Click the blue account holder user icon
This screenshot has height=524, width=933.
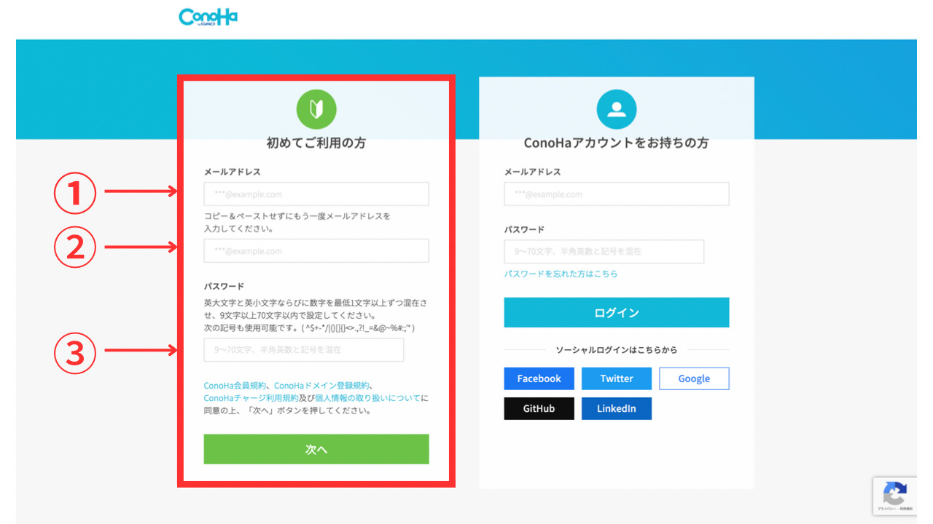(617, 110)
